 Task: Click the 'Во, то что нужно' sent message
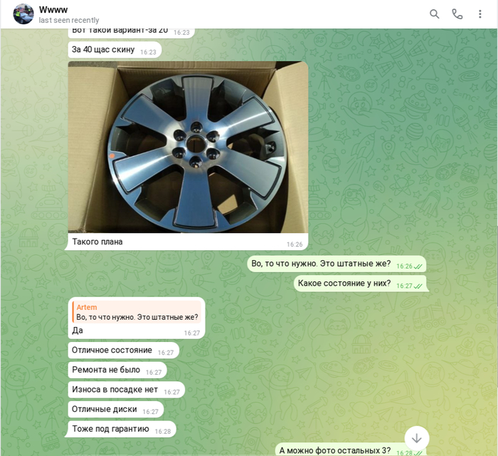[x=321, y=264]
